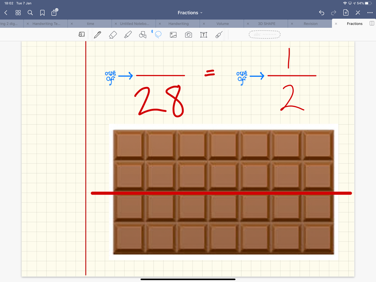Viewport: 376px width, 282px height.
Task: Tap the battery indicator in status bar
Action: pyautogui.click(x=368, y=3)
